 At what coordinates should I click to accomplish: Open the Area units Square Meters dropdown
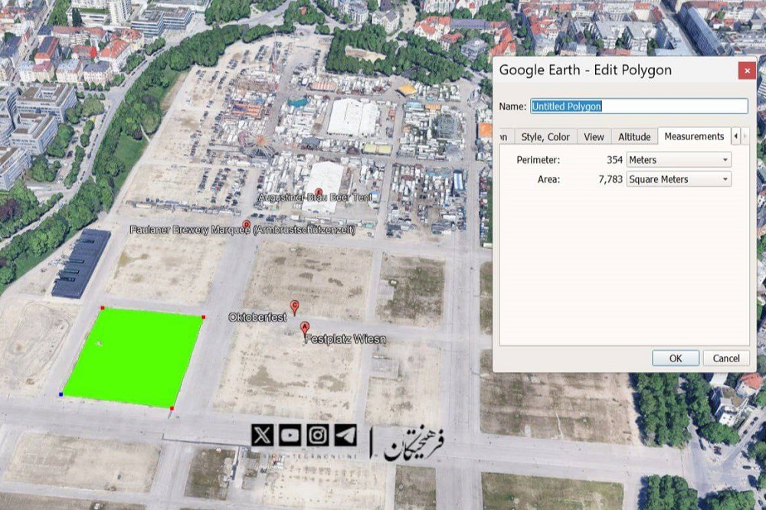[678, 179]
